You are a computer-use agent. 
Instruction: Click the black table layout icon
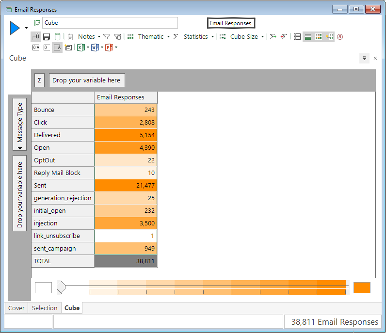coord(297,37)
